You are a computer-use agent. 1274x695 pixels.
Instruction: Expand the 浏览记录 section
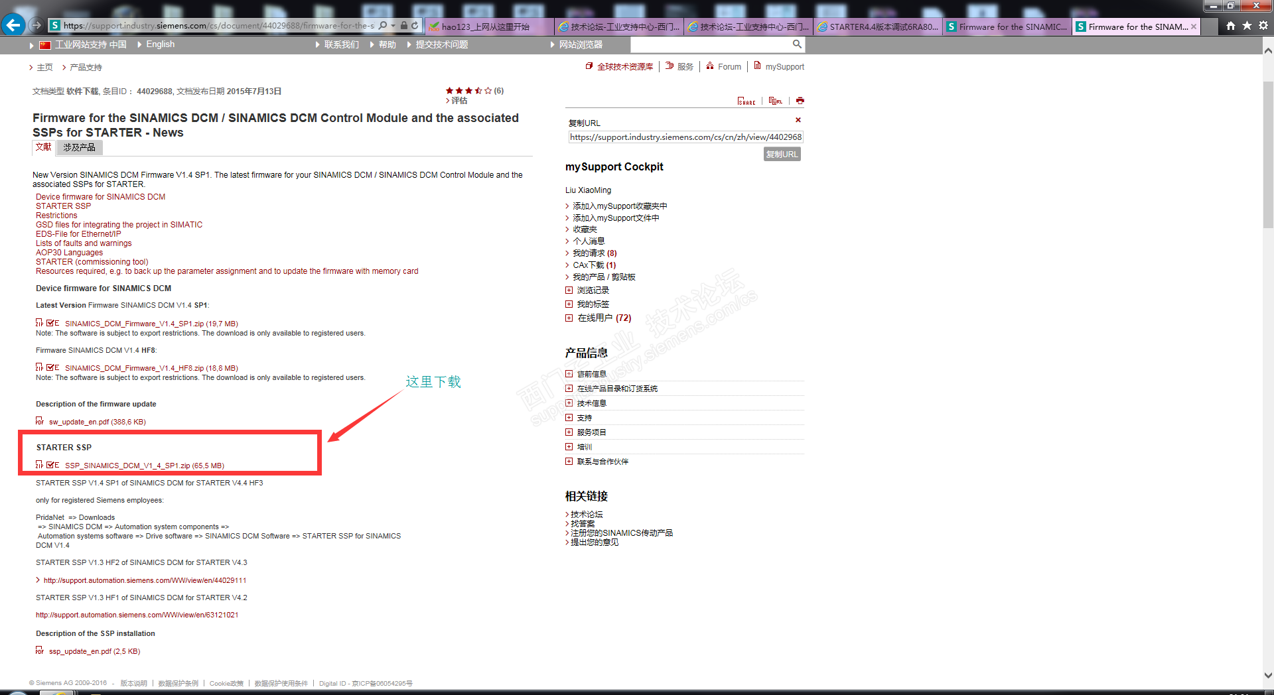tap(569, 290)
